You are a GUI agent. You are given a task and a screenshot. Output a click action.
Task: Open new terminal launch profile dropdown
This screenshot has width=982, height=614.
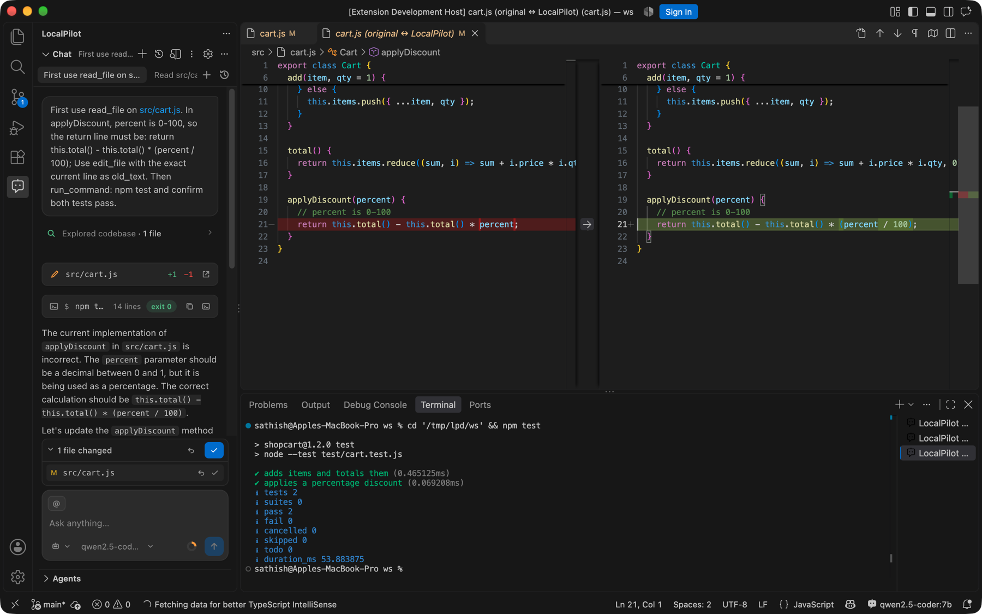(x=911, y=404)
